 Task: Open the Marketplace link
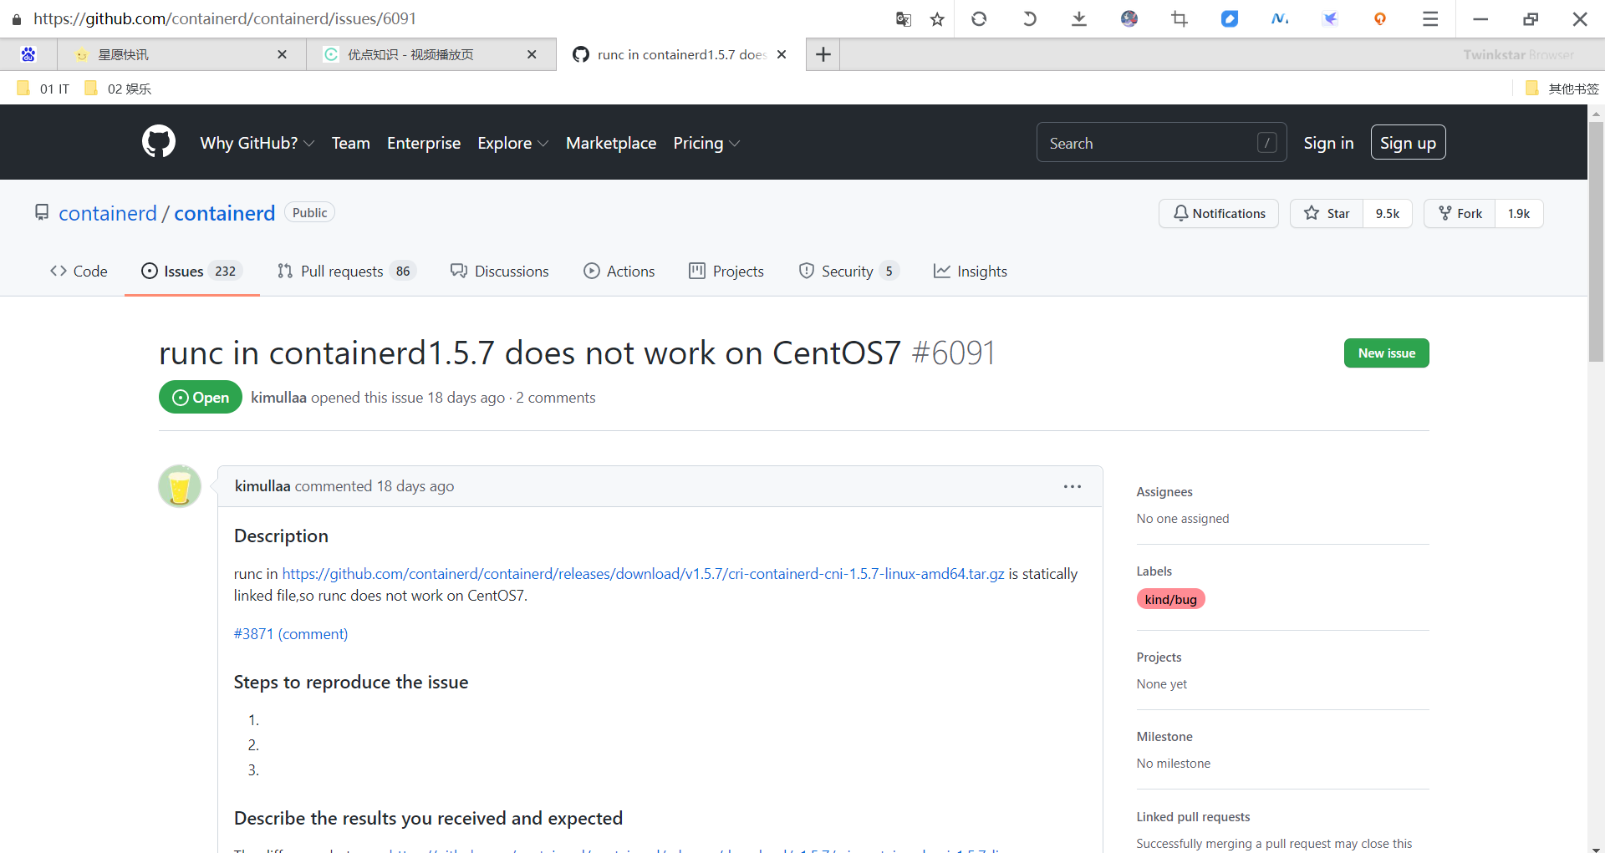click(611, 143)
